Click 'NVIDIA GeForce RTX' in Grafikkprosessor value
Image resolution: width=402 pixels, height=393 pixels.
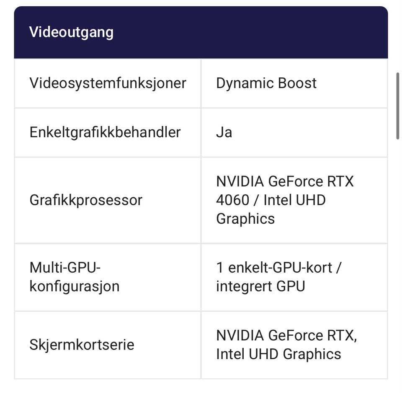285,181
